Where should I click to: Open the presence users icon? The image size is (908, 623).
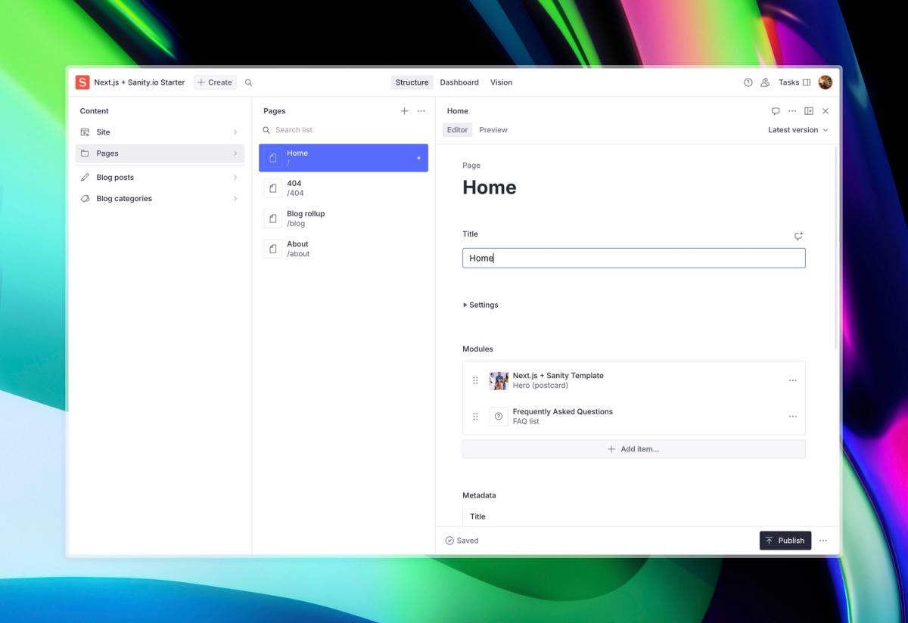click(x=765, y=82)
